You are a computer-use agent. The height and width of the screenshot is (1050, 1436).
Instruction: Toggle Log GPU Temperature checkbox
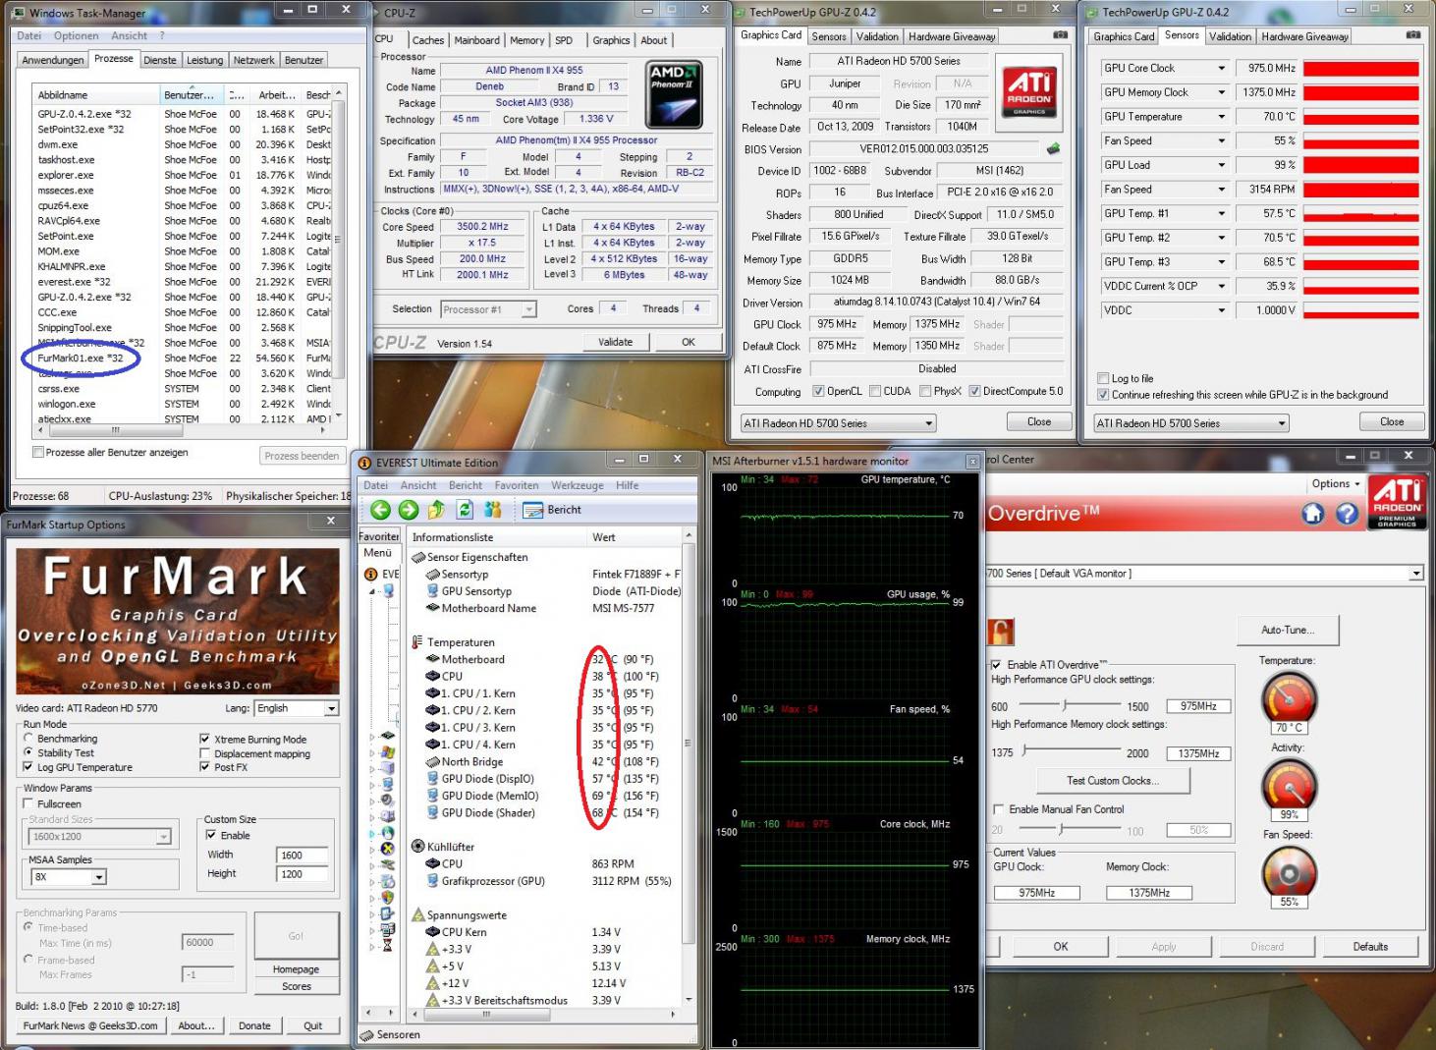28,767
